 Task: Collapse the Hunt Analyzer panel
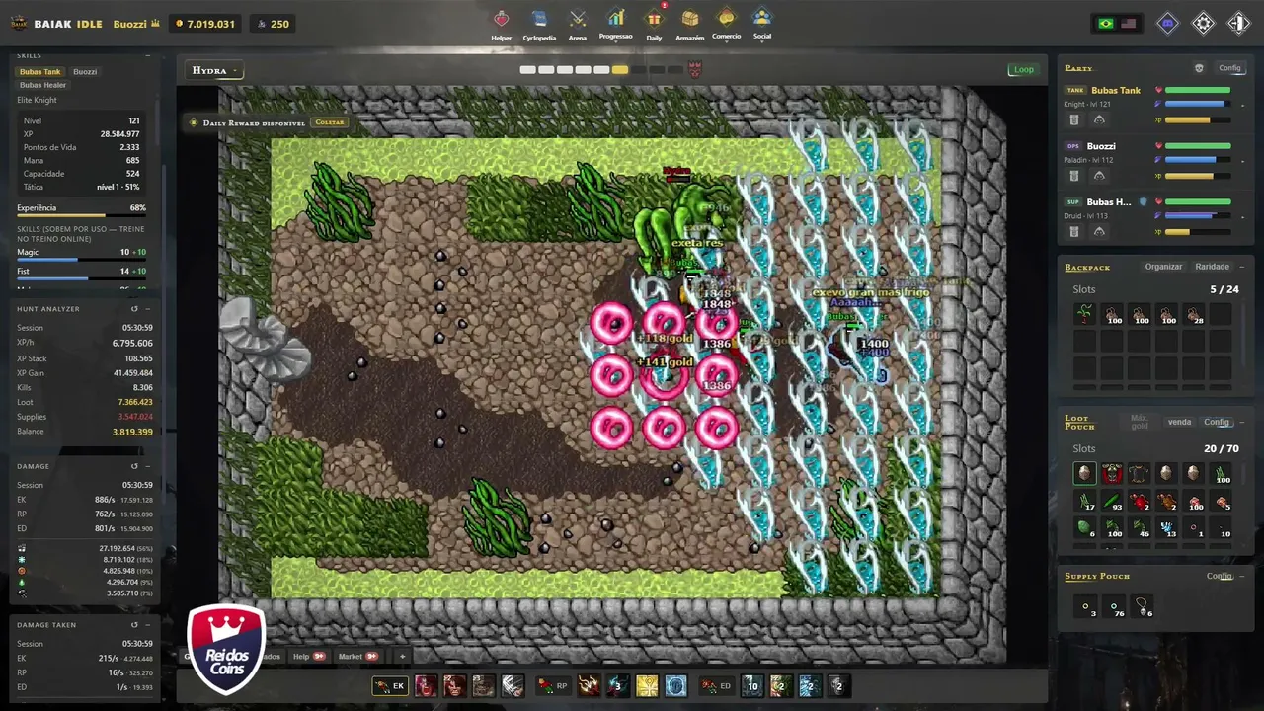click(x=147, y=309)
